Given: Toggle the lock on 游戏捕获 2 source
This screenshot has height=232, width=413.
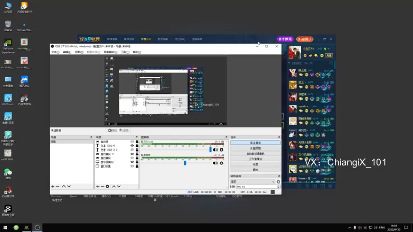Looking at the screenshot, I should pyautogui.click(x=137, y=154).
